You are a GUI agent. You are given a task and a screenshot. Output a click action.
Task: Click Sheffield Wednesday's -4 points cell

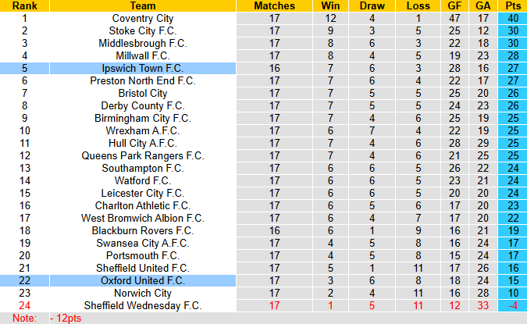point(513,305)
